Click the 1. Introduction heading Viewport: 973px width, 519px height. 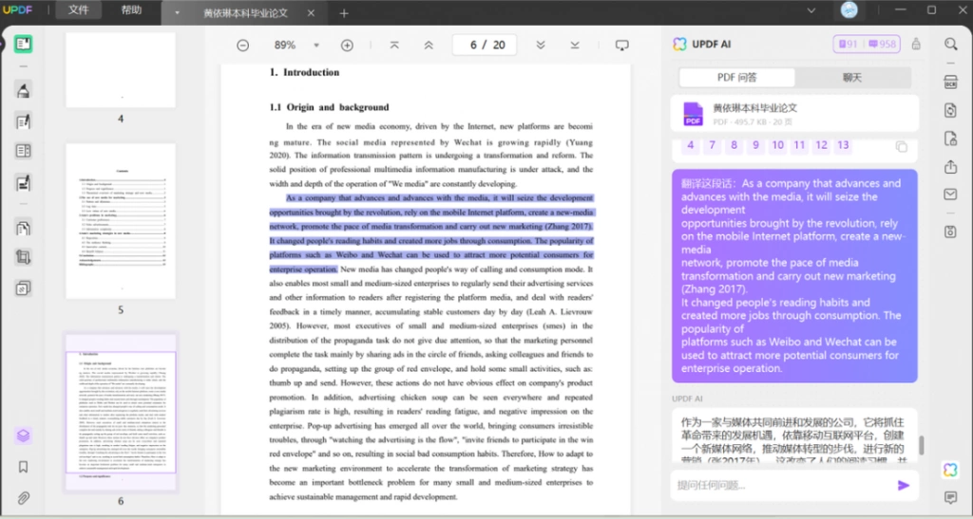coord(304,72)
